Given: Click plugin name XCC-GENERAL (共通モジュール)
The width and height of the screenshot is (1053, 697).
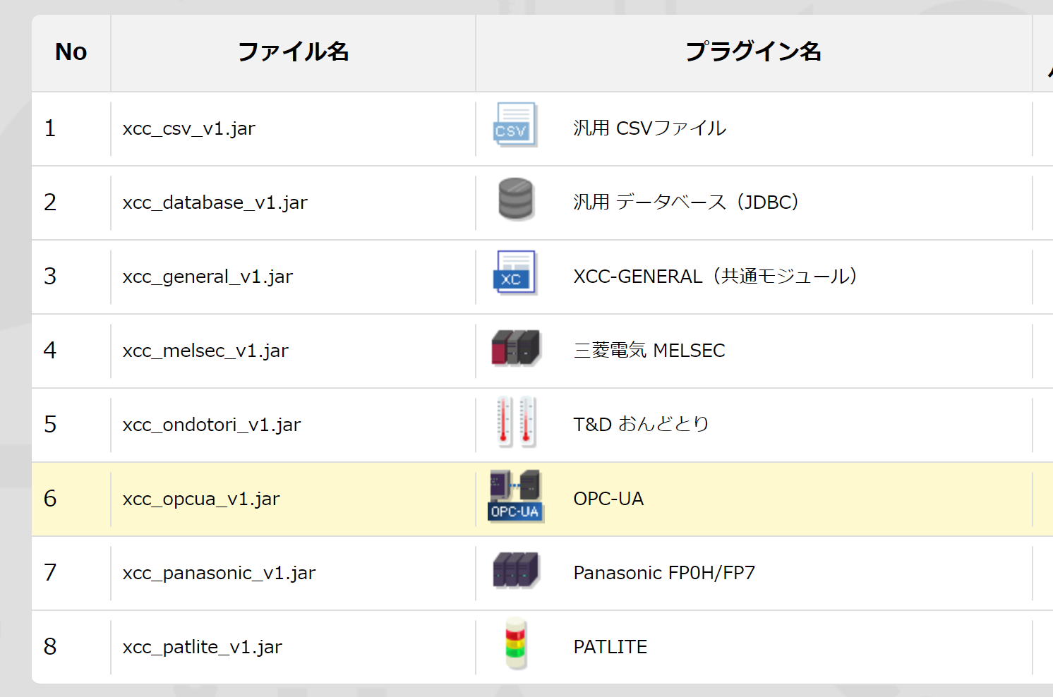Looking at the screenshot, I should [716, 277].
